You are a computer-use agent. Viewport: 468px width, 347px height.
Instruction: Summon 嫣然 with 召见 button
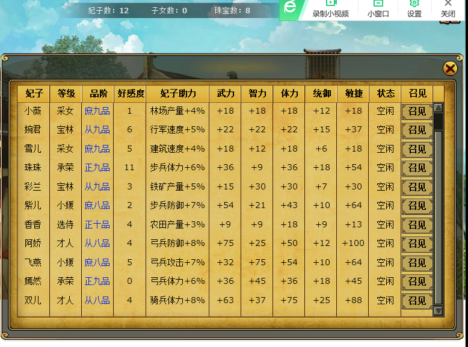(x=417, y=281)
